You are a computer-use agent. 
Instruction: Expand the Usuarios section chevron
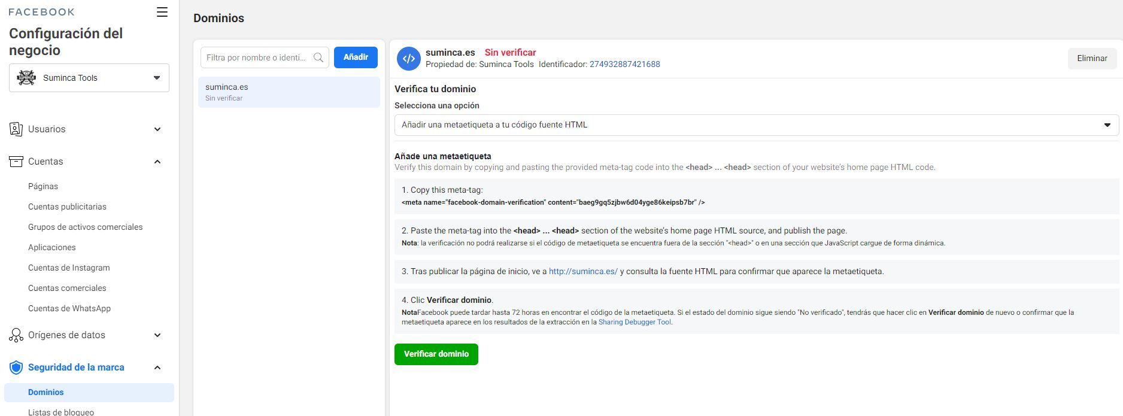(x=157, y=129)
